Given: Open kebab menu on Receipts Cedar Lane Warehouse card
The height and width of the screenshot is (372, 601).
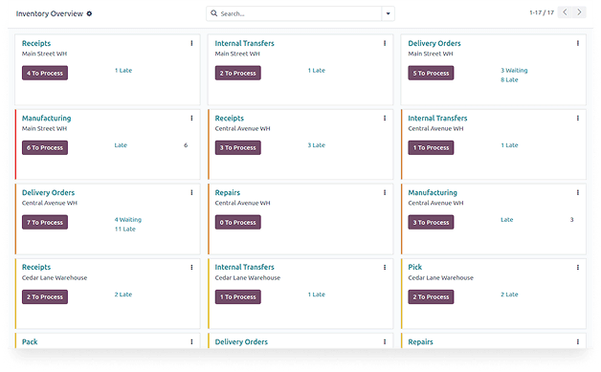Looking at the screenshot, I should tap(191, 268).
